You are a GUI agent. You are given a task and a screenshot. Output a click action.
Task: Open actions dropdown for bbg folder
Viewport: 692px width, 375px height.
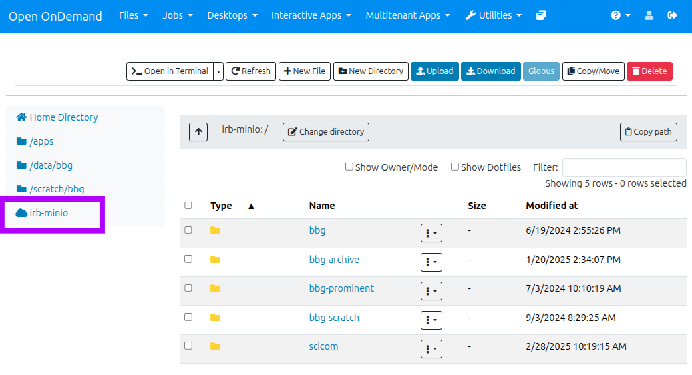click(431, 233)
